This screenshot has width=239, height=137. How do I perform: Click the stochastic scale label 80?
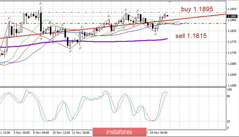pos(228,96)
